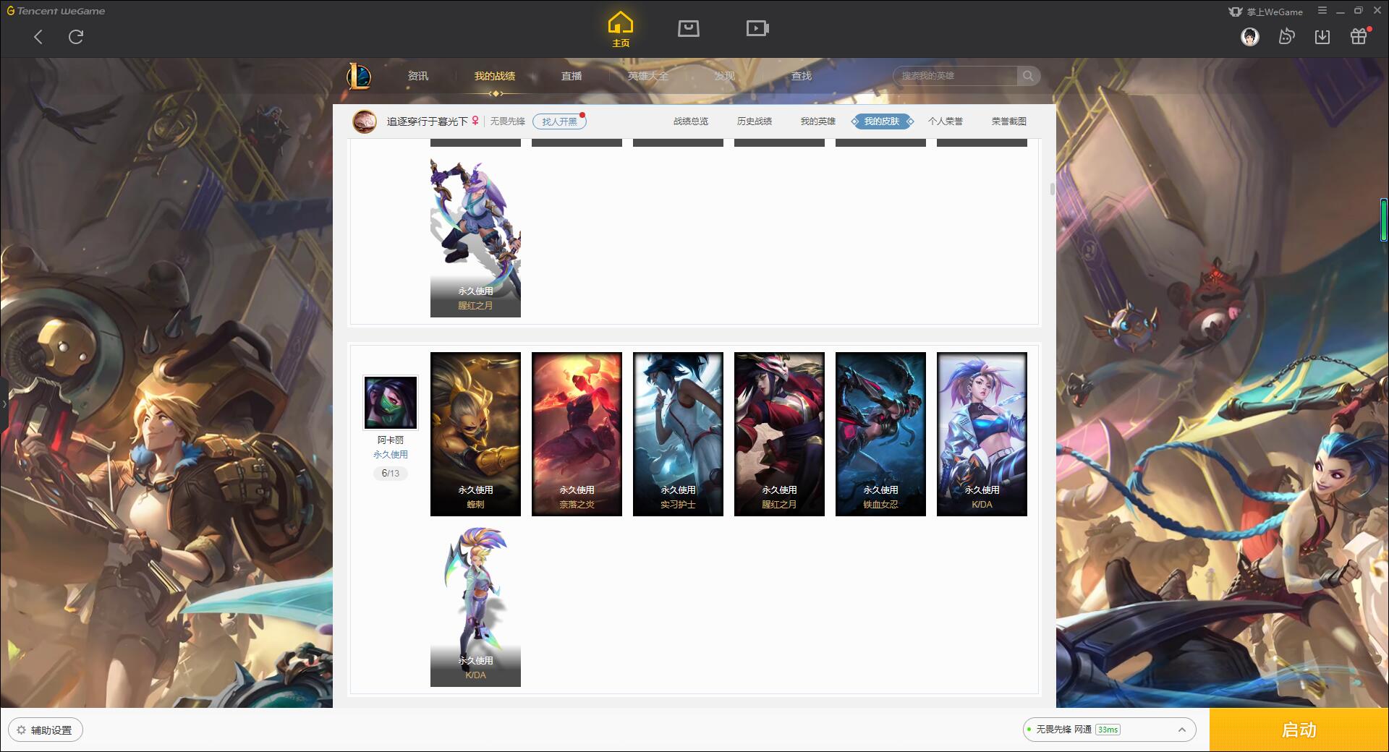1389x752 pixels.
Task: Click the skin list vertical scrollbar
Action: (1052, 189)
